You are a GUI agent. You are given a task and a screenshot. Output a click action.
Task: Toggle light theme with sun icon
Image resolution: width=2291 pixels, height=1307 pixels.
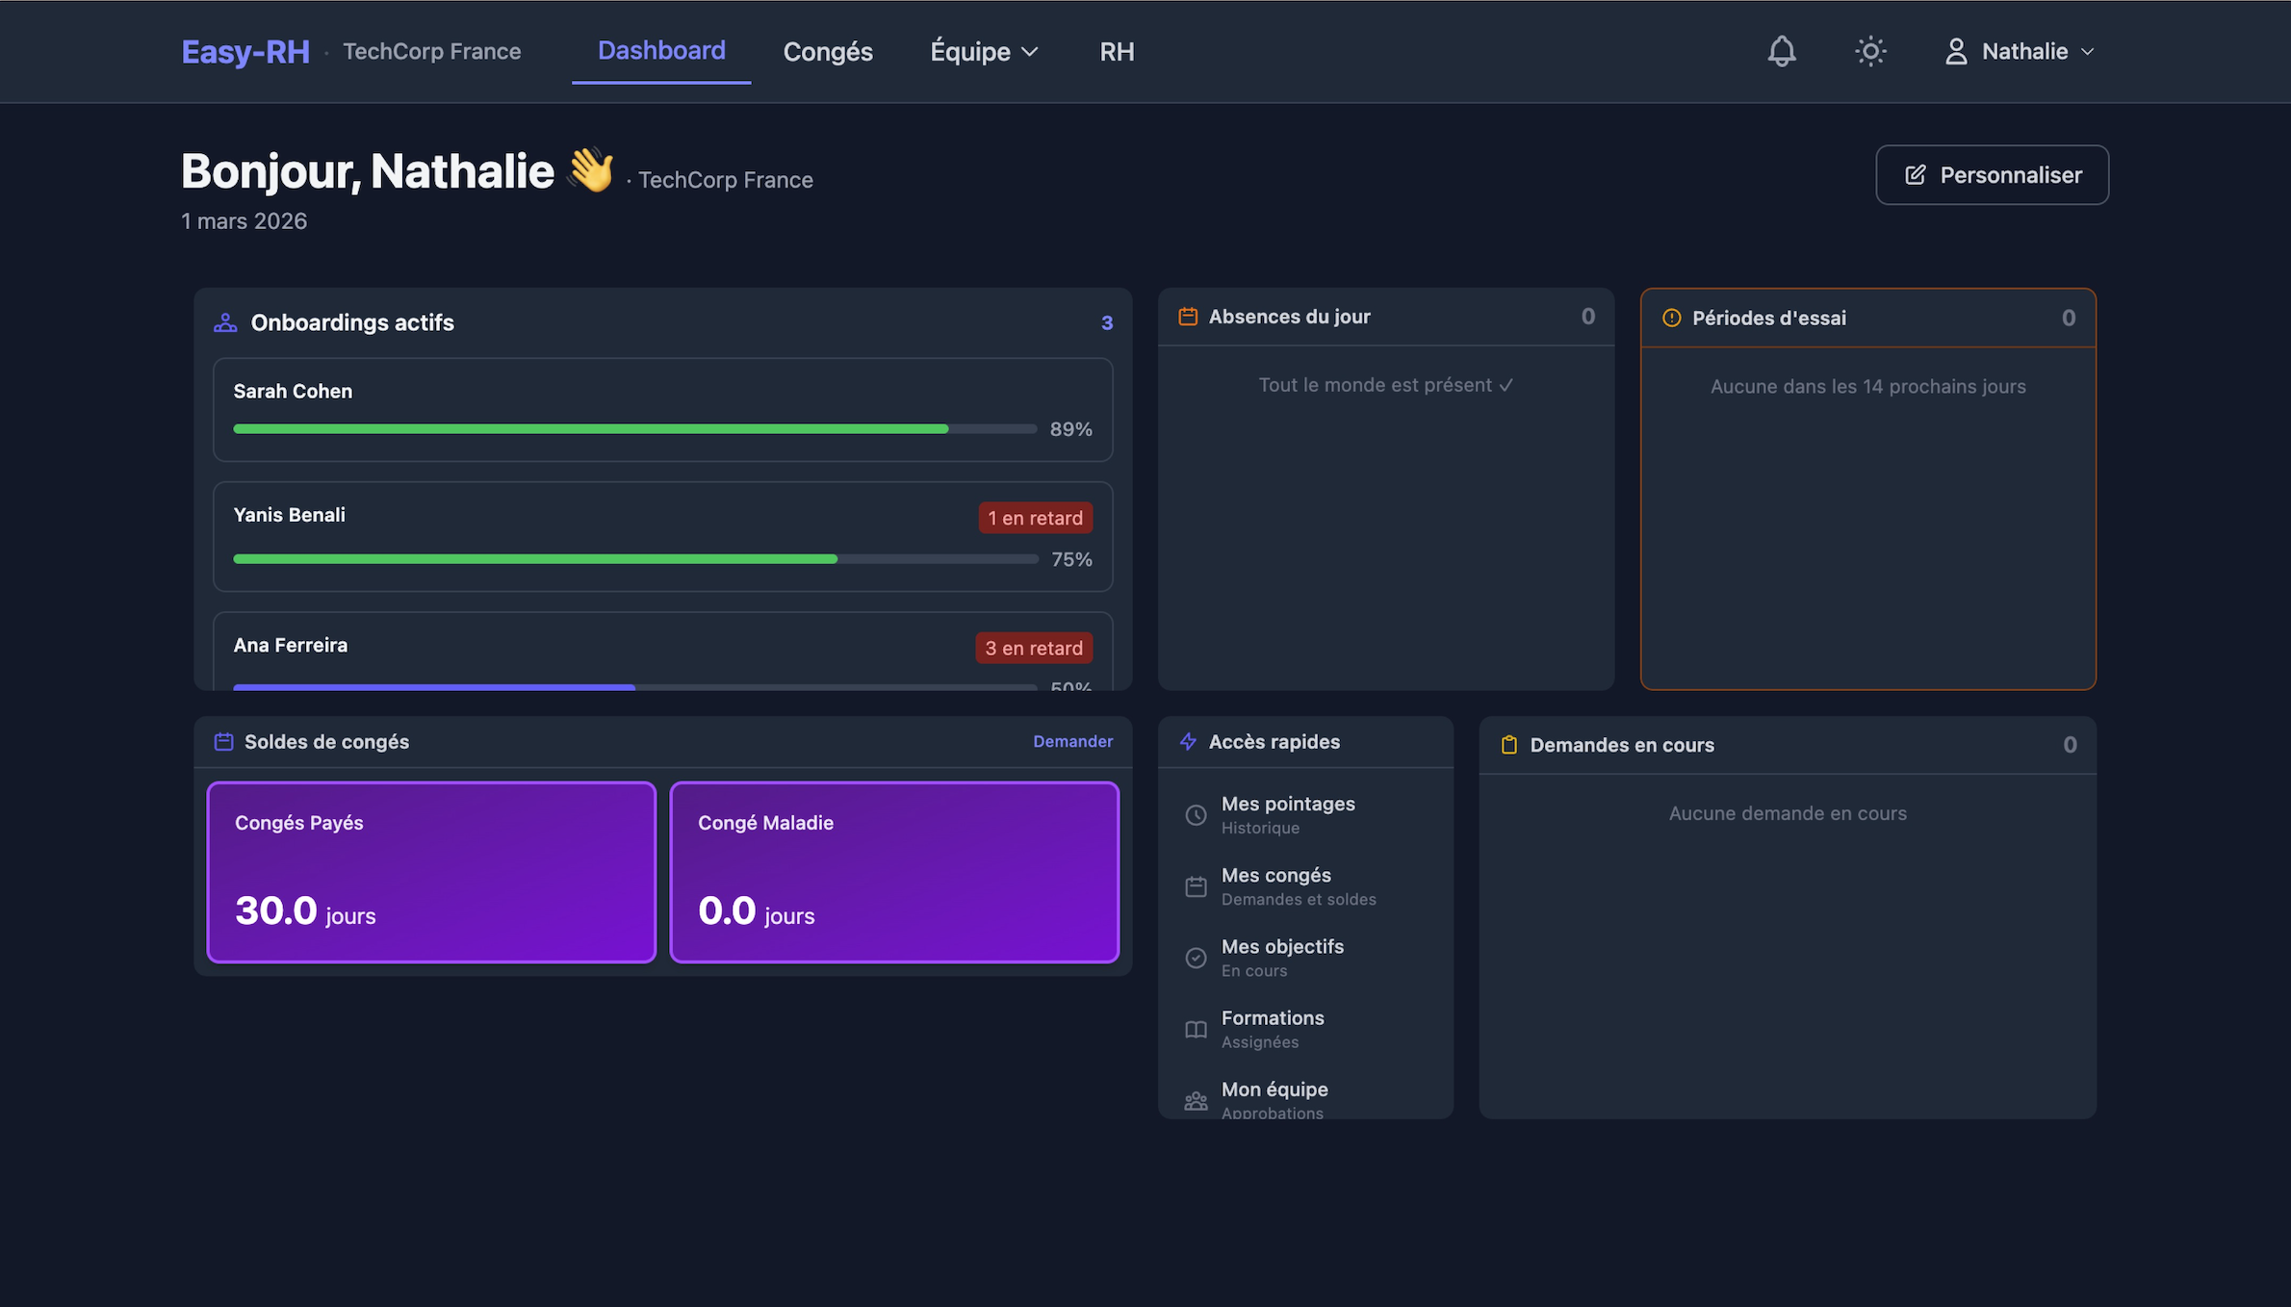click(x=1870, y=51)
